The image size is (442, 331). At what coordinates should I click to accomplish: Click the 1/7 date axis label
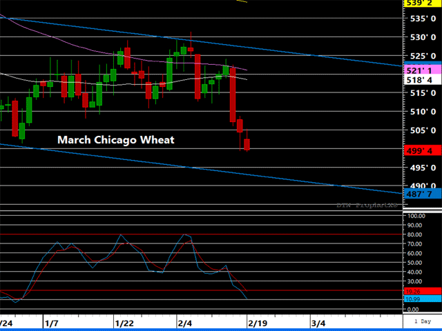tap(50, 323)
